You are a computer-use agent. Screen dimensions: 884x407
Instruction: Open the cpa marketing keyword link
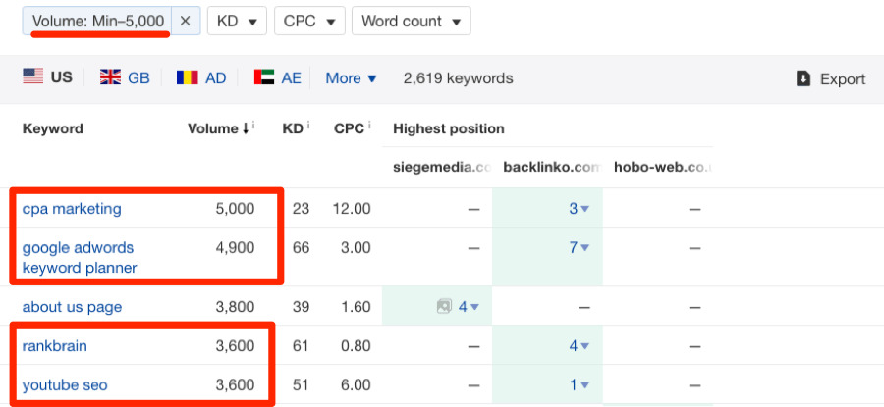coord(72,208)
